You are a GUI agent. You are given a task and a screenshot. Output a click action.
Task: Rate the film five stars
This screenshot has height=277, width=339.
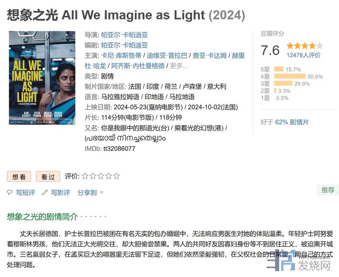point(117,176)
